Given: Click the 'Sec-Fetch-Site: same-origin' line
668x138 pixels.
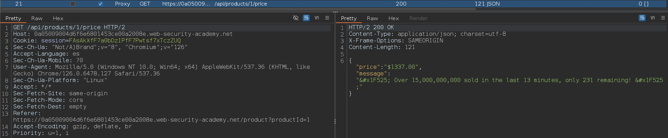Looking at the screenshot, I should [x=60, y=94].
